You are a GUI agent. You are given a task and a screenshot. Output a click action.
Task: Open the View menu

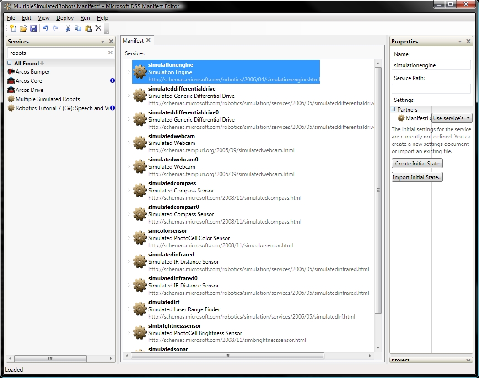pyautogui.click(x=43, y=18)
